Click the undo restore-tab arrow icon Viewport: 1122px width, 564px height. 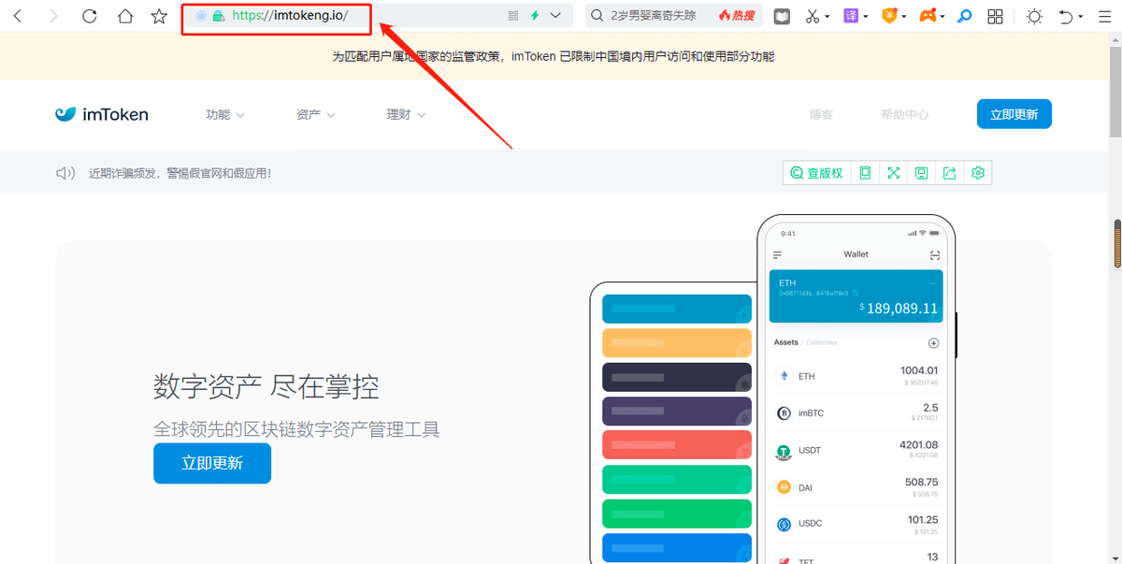point(1066,16)
